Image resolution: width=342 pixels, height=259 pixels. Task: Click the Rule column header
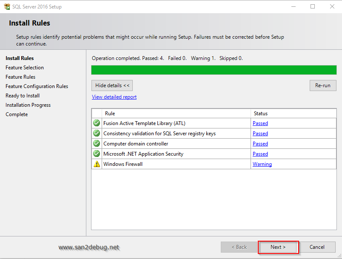(176, 114)
